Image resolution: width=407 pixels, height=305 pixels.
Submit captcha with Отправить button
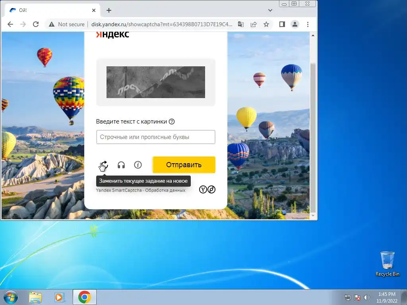(184, 165)
